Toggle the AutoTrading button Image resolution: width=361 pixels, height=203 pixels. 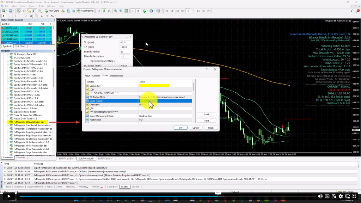pyautogui.click(x=85, y=11)
